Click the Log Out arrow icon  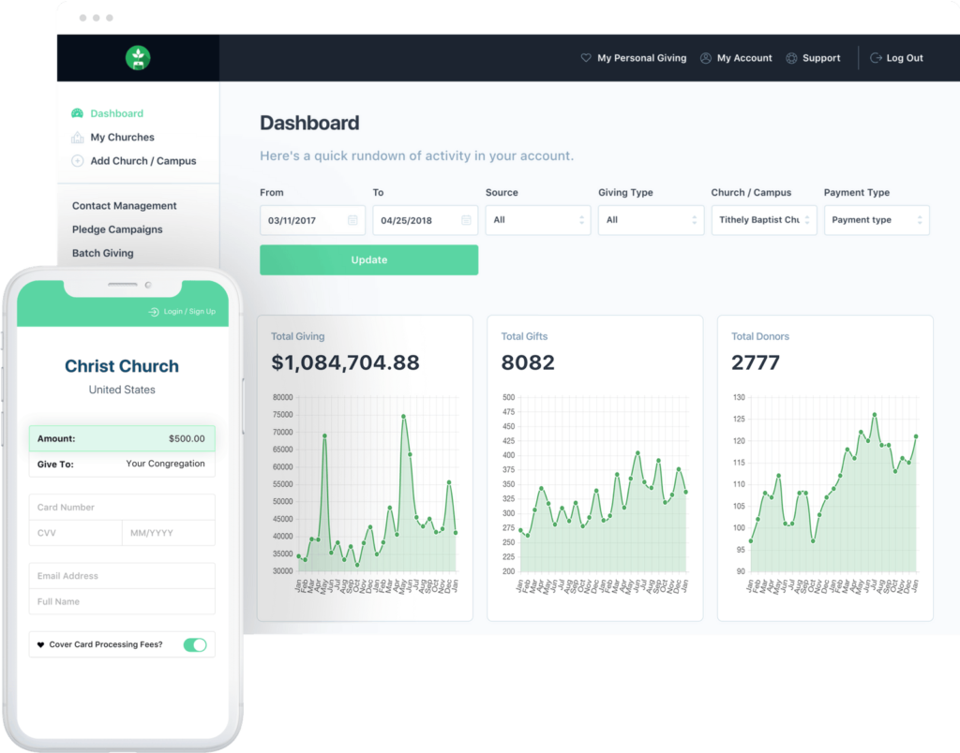point(877,58)
